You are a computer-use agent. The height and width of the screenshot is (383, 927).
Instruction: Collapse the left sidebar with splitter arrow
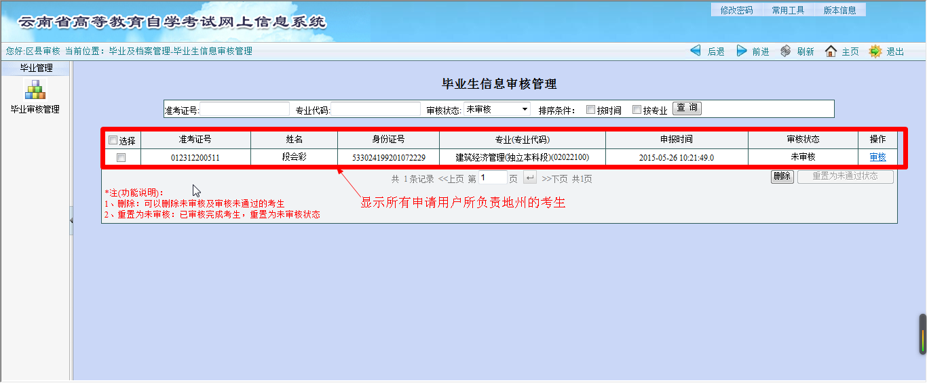71,221
